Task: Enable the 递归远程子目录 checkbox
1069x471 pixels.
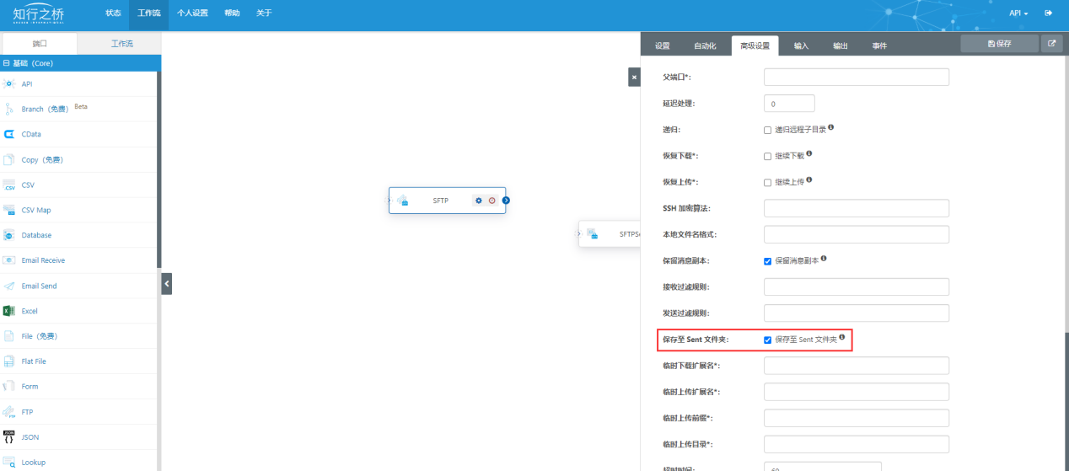Action: click(x=767, y=130)
